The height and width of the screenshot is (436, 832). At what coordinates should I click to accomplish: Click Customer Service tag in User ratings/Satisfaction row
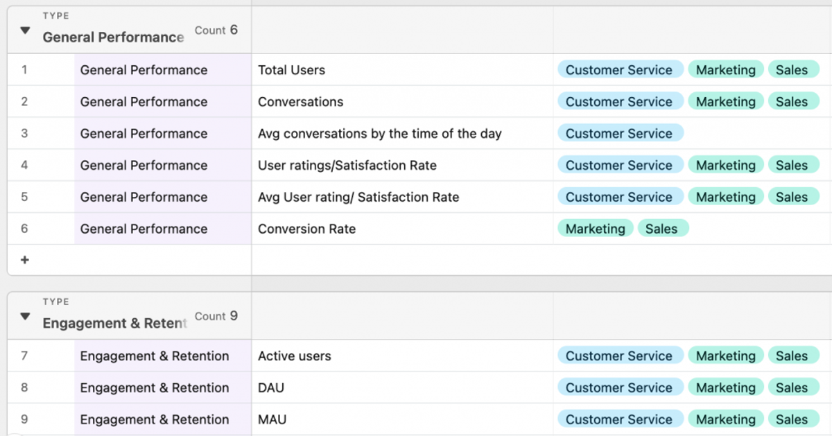621,166
